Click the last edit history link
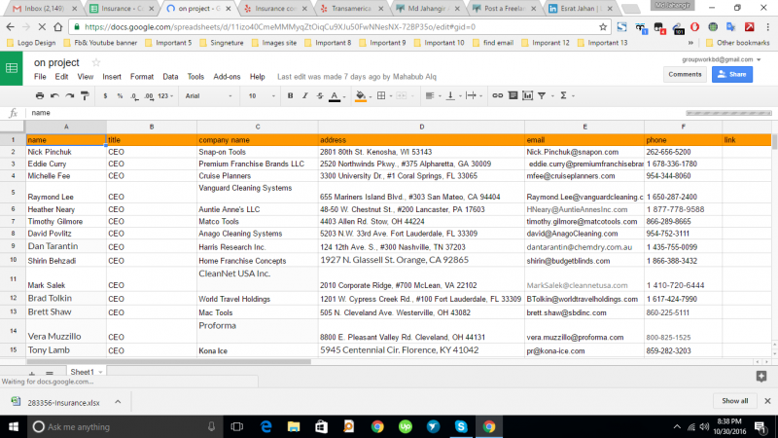This screenshot has width=778, height=438. tap(357, 77)
